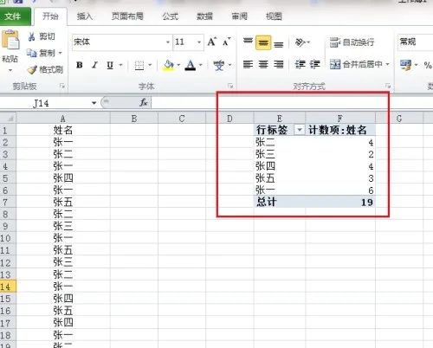
Task: Toggle Bold formatting
Action: 80,65
